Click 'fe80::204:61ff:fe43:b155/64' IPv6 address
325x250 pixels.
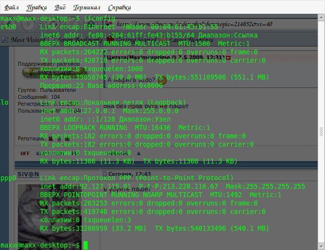[141, 35]
